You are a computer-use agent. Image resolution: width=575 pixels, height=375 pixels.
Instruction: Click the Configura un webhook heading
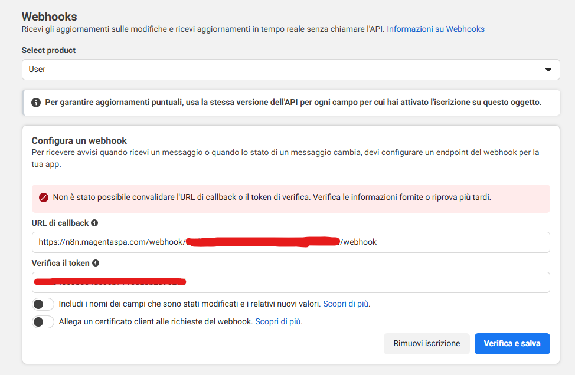[x=79, y=141]
